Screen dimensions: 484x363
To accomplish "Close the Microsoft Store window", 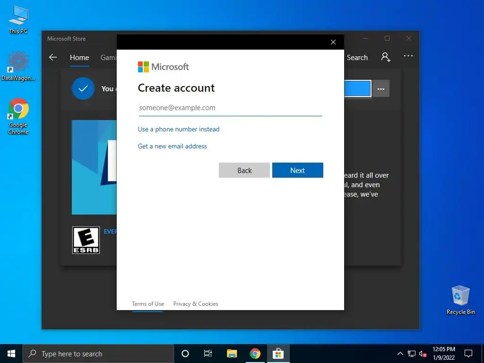I will tap(409, 39).
